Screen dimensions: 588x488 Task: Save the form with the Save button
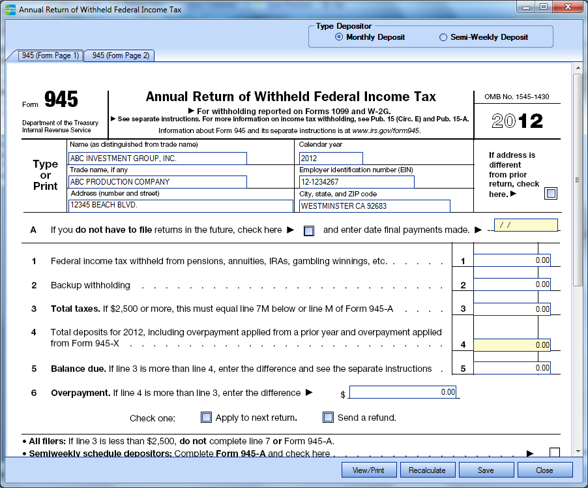pyautogui.click(x=486, y=470)
